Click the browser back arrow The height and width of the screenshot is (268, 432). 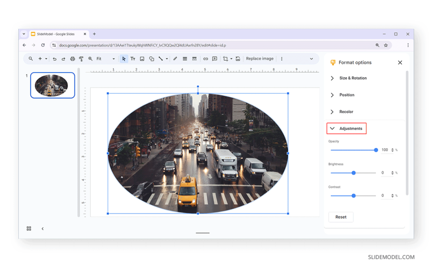24,45
